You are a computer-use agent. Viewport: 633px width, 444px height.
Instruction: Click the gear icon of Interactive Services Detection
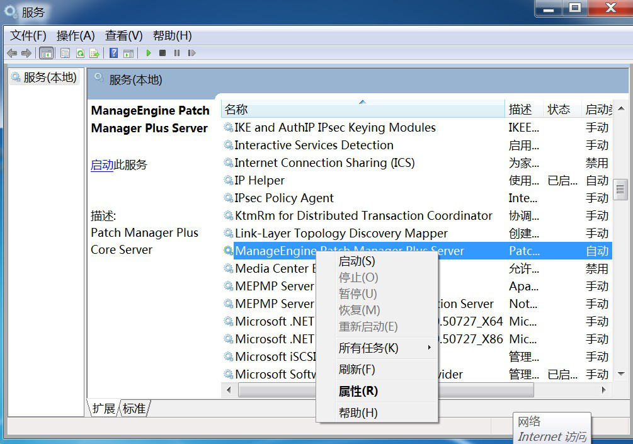point(229,145)
